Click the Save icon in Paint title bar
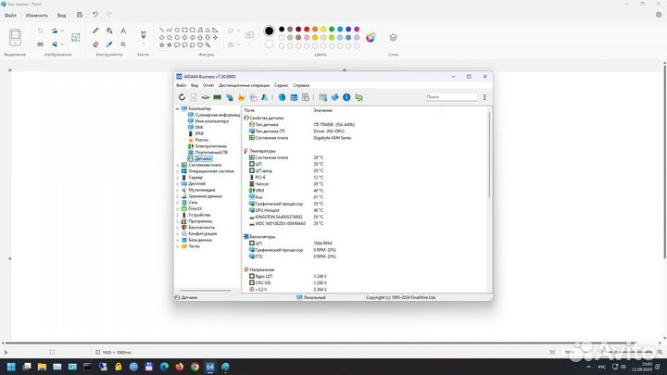The height and width of the screenshot is (375, 667). click(x=80, y=15)
